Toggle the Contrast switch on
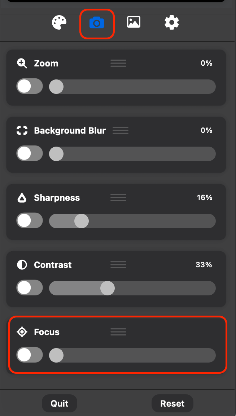 click(x=30, y=288)
